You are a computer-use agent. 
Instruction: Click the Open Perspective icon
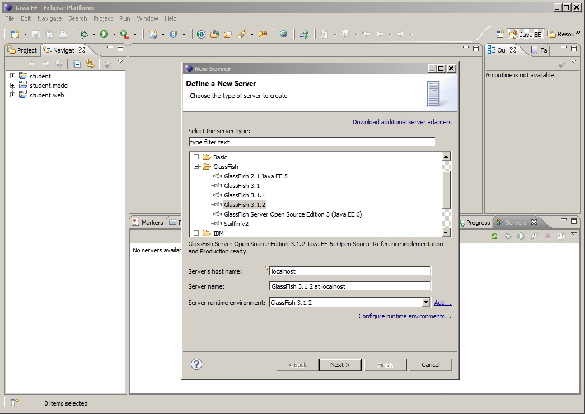point(500,34)
